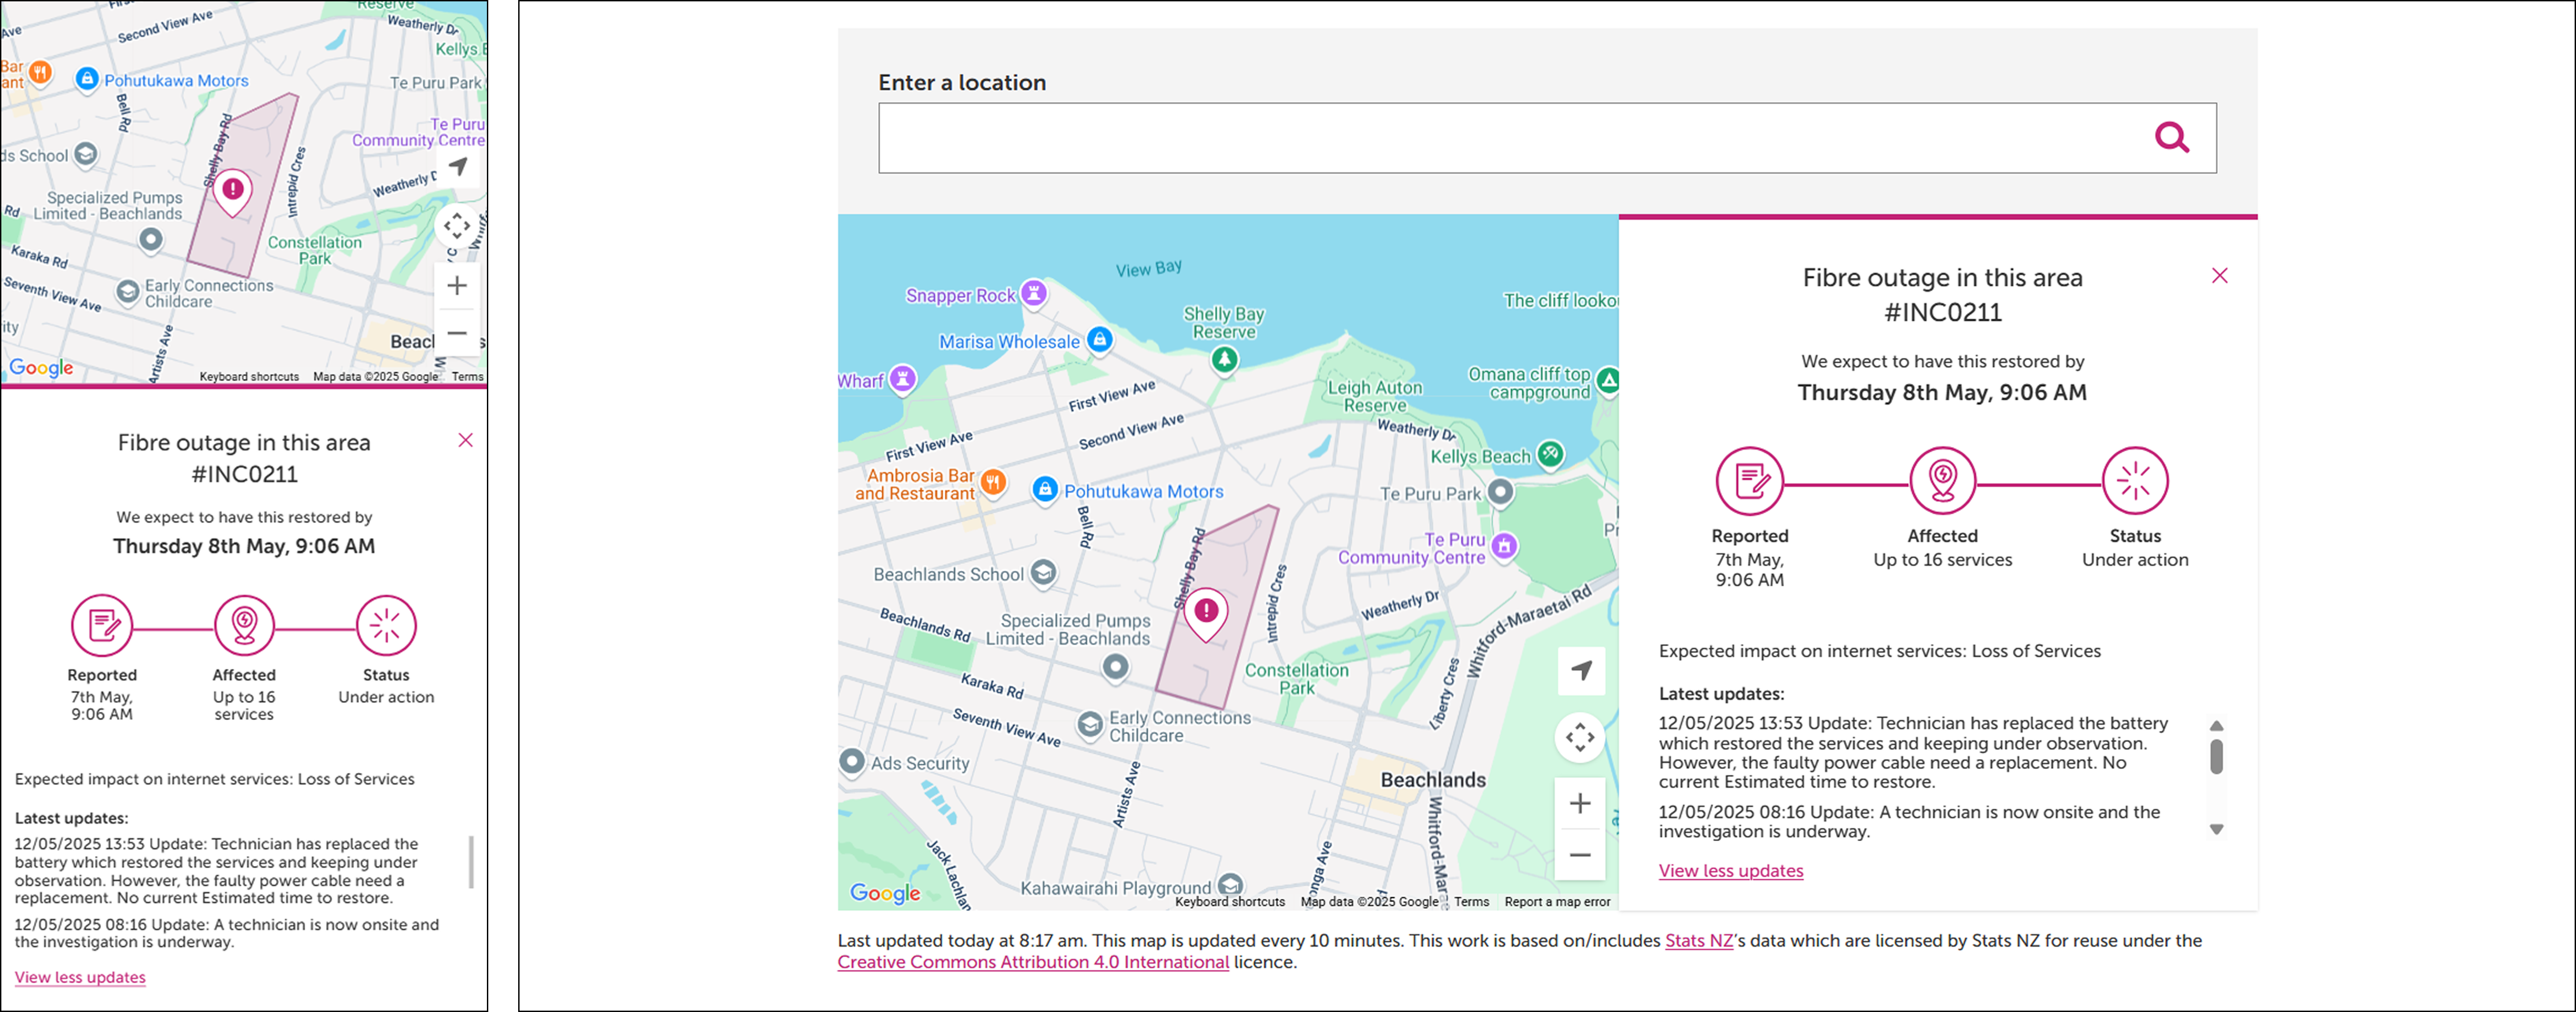This screenshot has height=1012, width=2576.
Task: Click the Pohutukawa Motors marker on large map
Action: pyautogui.click(x=1044, y=490)
